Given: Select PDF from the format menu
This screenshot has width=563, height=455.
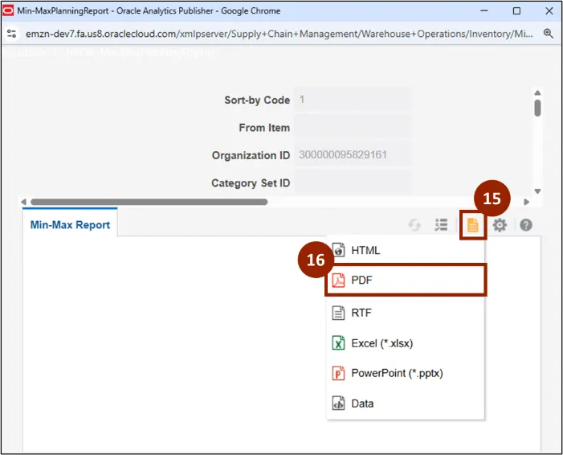Looking at the screenshot, I should point(362,281).
